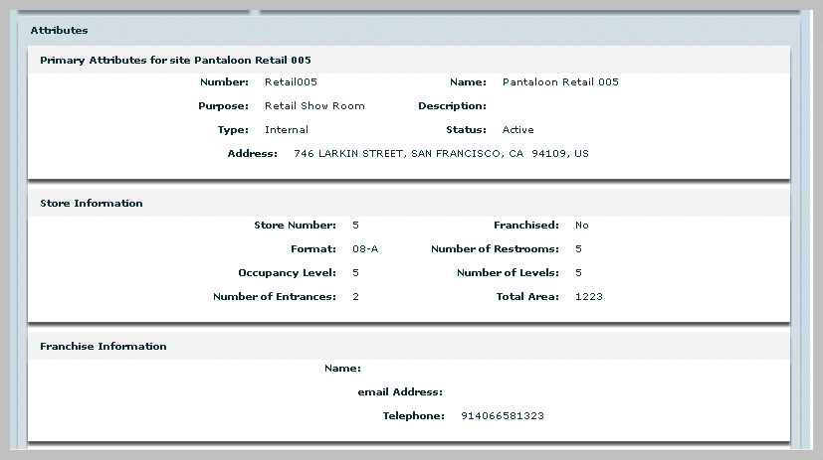Click the Format: label
Screen dimensions: 823x460
tap(313, 248)
